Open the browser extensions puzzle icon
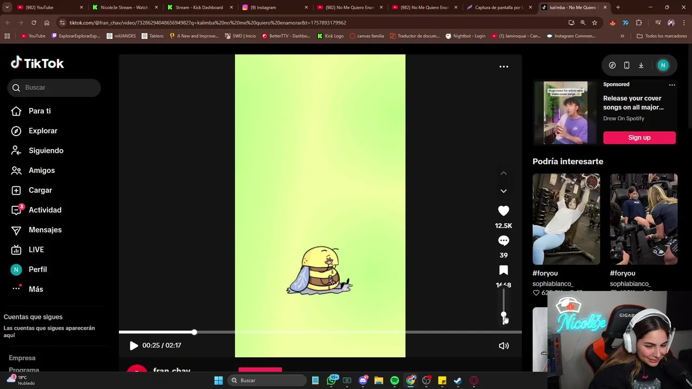The image size is (692, 389). click(638, 23)
